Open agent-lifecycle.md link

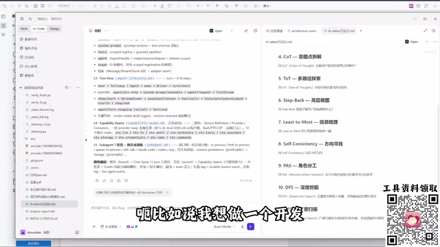pos(135,78)
